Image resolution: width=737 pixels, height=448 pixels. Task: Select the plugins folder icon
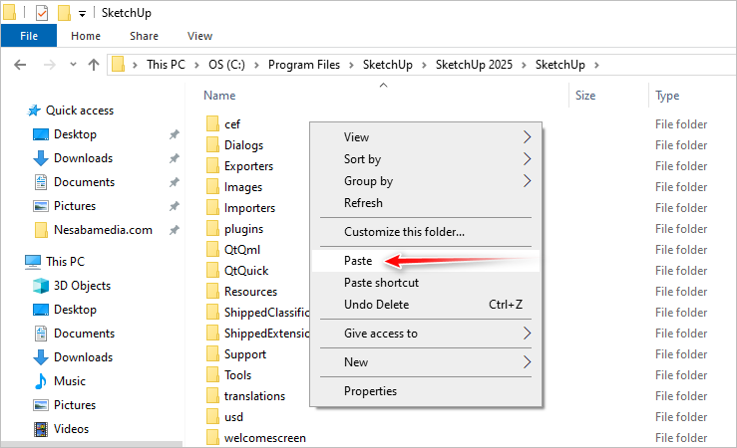click(x=212, y=228)
